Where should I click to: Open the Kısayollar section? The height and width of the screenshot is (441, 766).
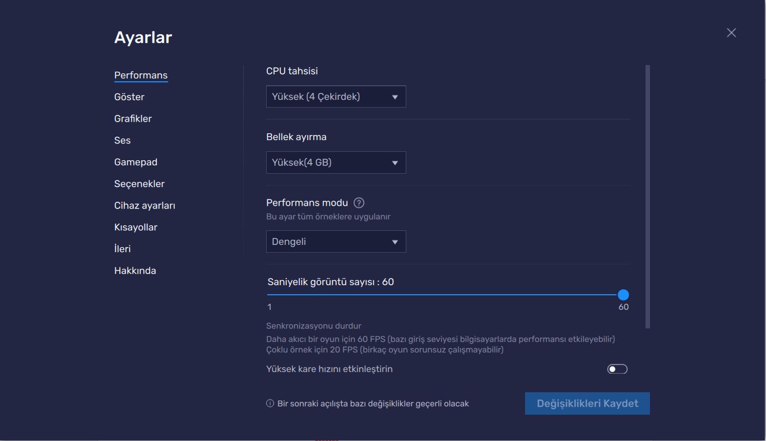coord(136,228)
